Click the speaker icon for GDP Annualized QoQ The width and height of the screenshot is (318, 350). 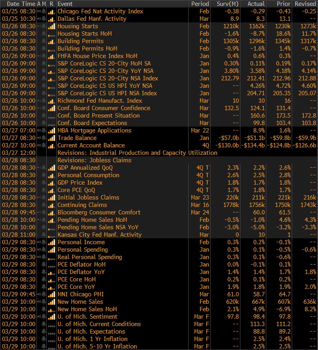tap(38, 168)
